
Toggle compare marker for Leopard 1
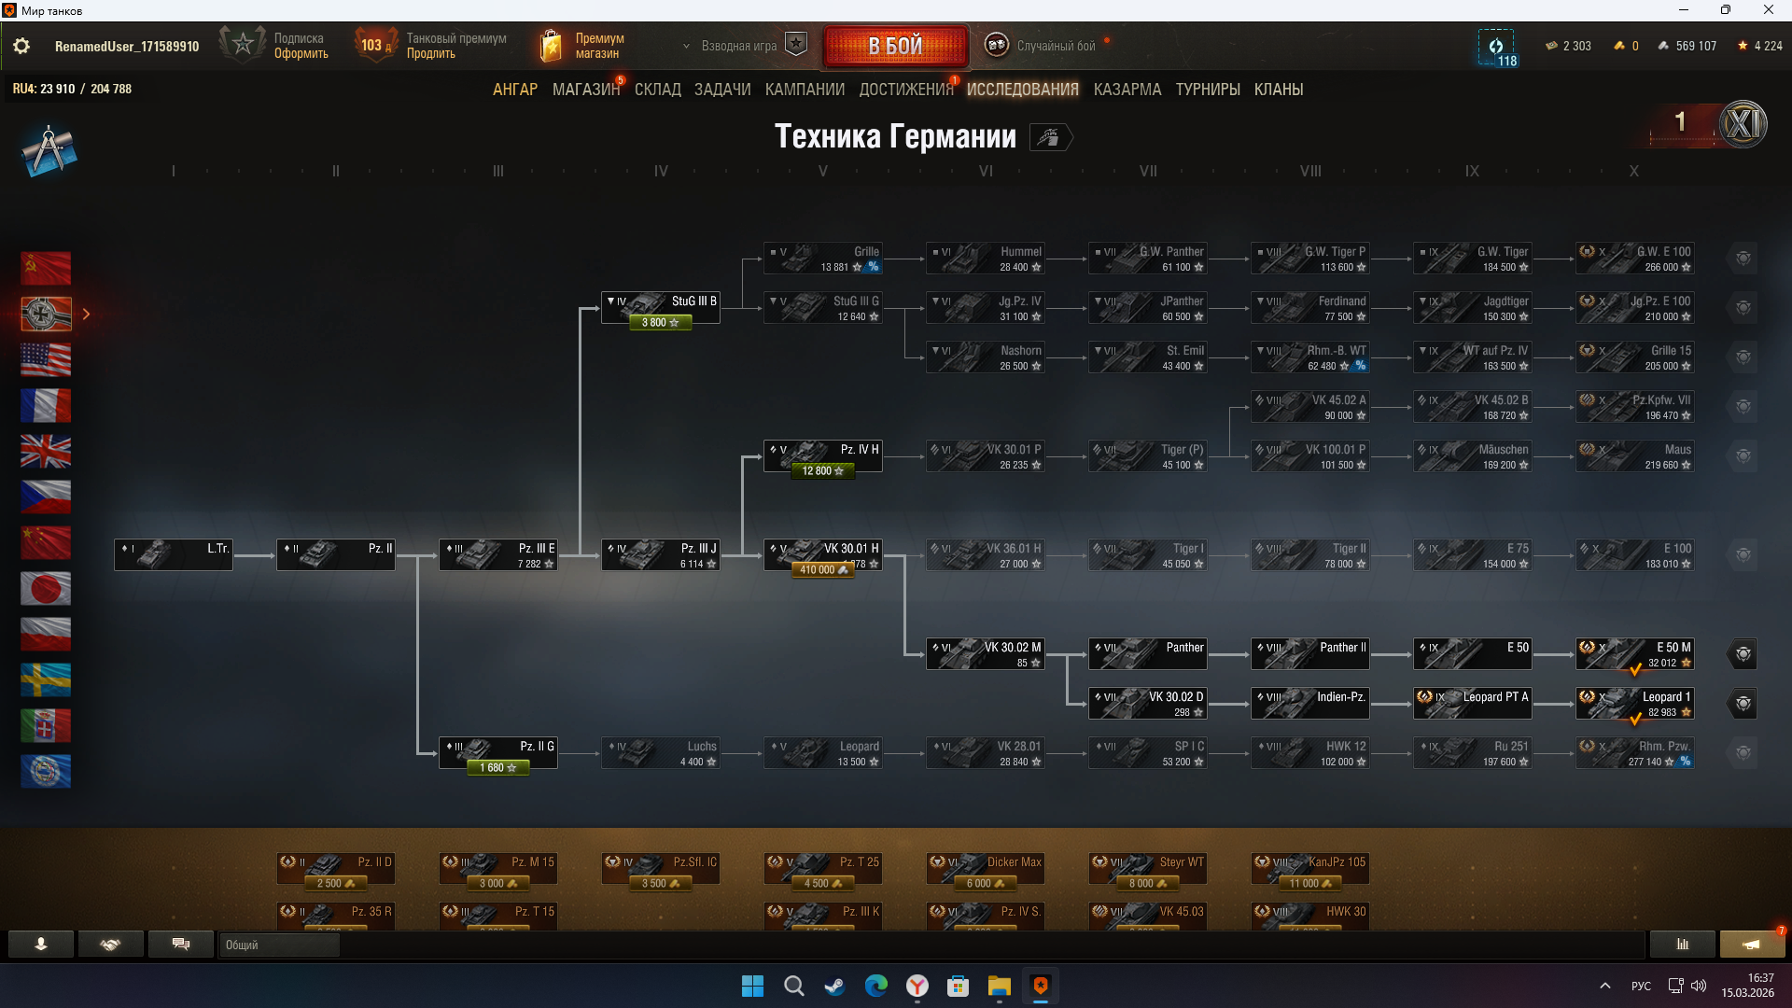tap(1743, 704)
